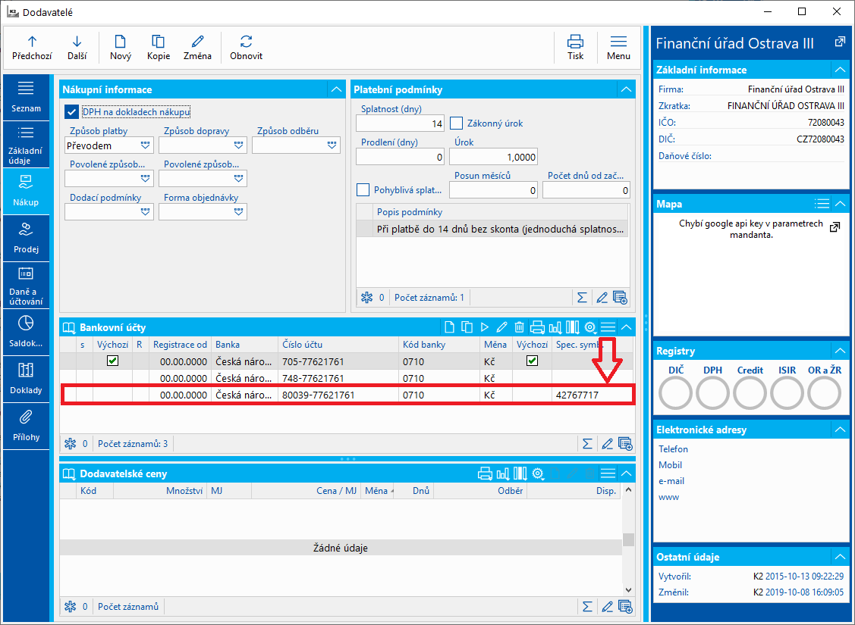Collapse the Základní informace panel

[841, 70]
